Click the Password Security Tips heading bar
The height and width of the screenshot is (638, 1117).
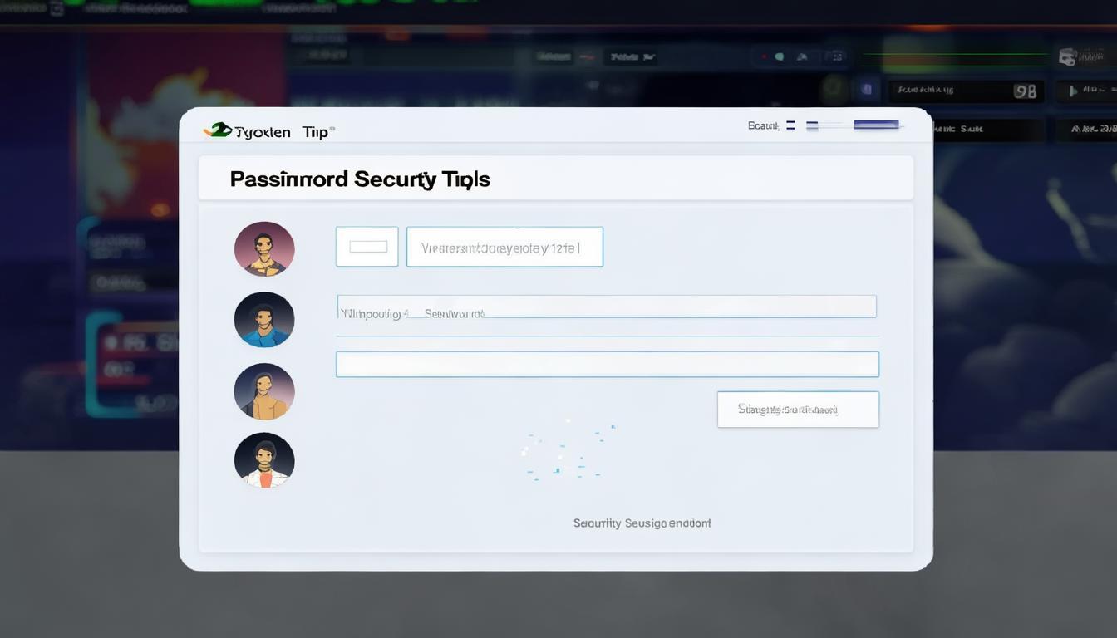pyautogui.click(x=555, y=179)
